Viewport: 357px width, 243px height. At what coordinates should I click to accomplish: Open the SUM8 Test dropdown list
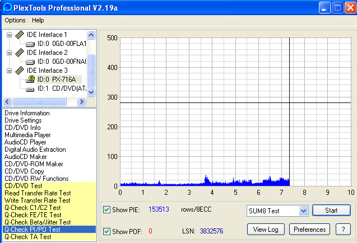tap(303, 211)
